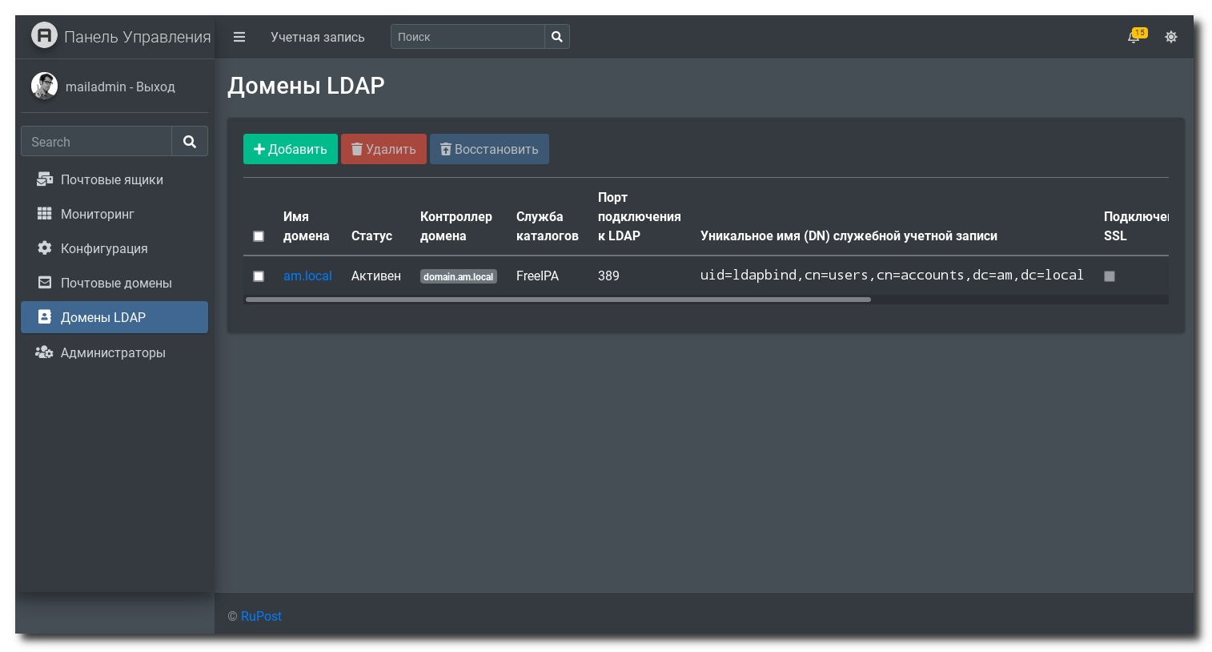1212x652 pixels.
Task: Select all rows via header checkbox
Action: point(259,236)
